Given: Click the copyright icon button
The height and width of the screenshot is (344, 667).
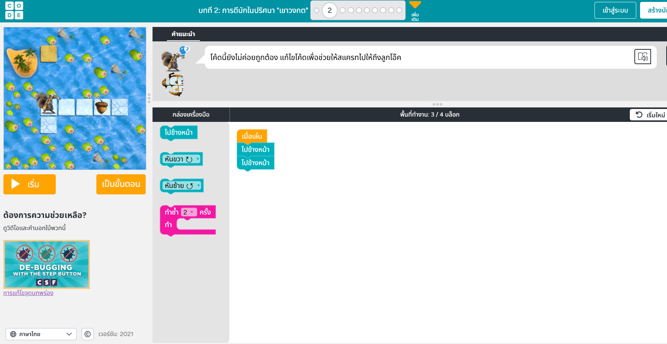Looking at the screenshot, I should click(88, 334).
